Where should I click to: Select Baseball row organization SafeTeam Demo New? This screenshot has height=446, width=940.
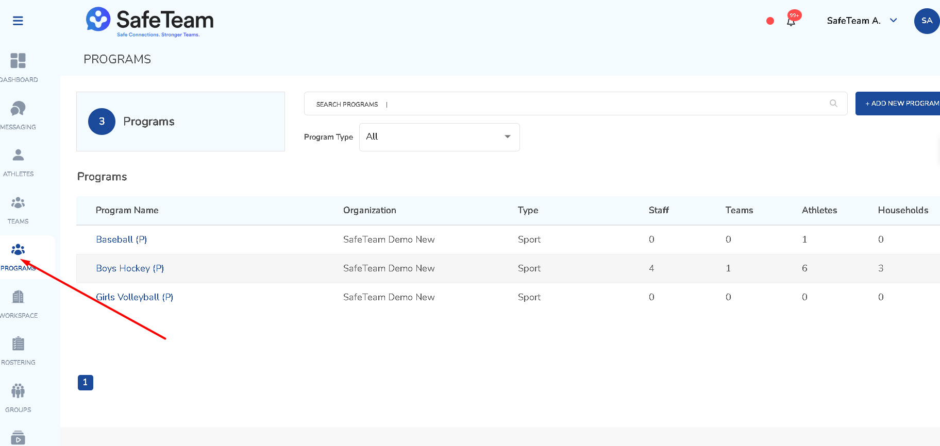tap(389, 239)
